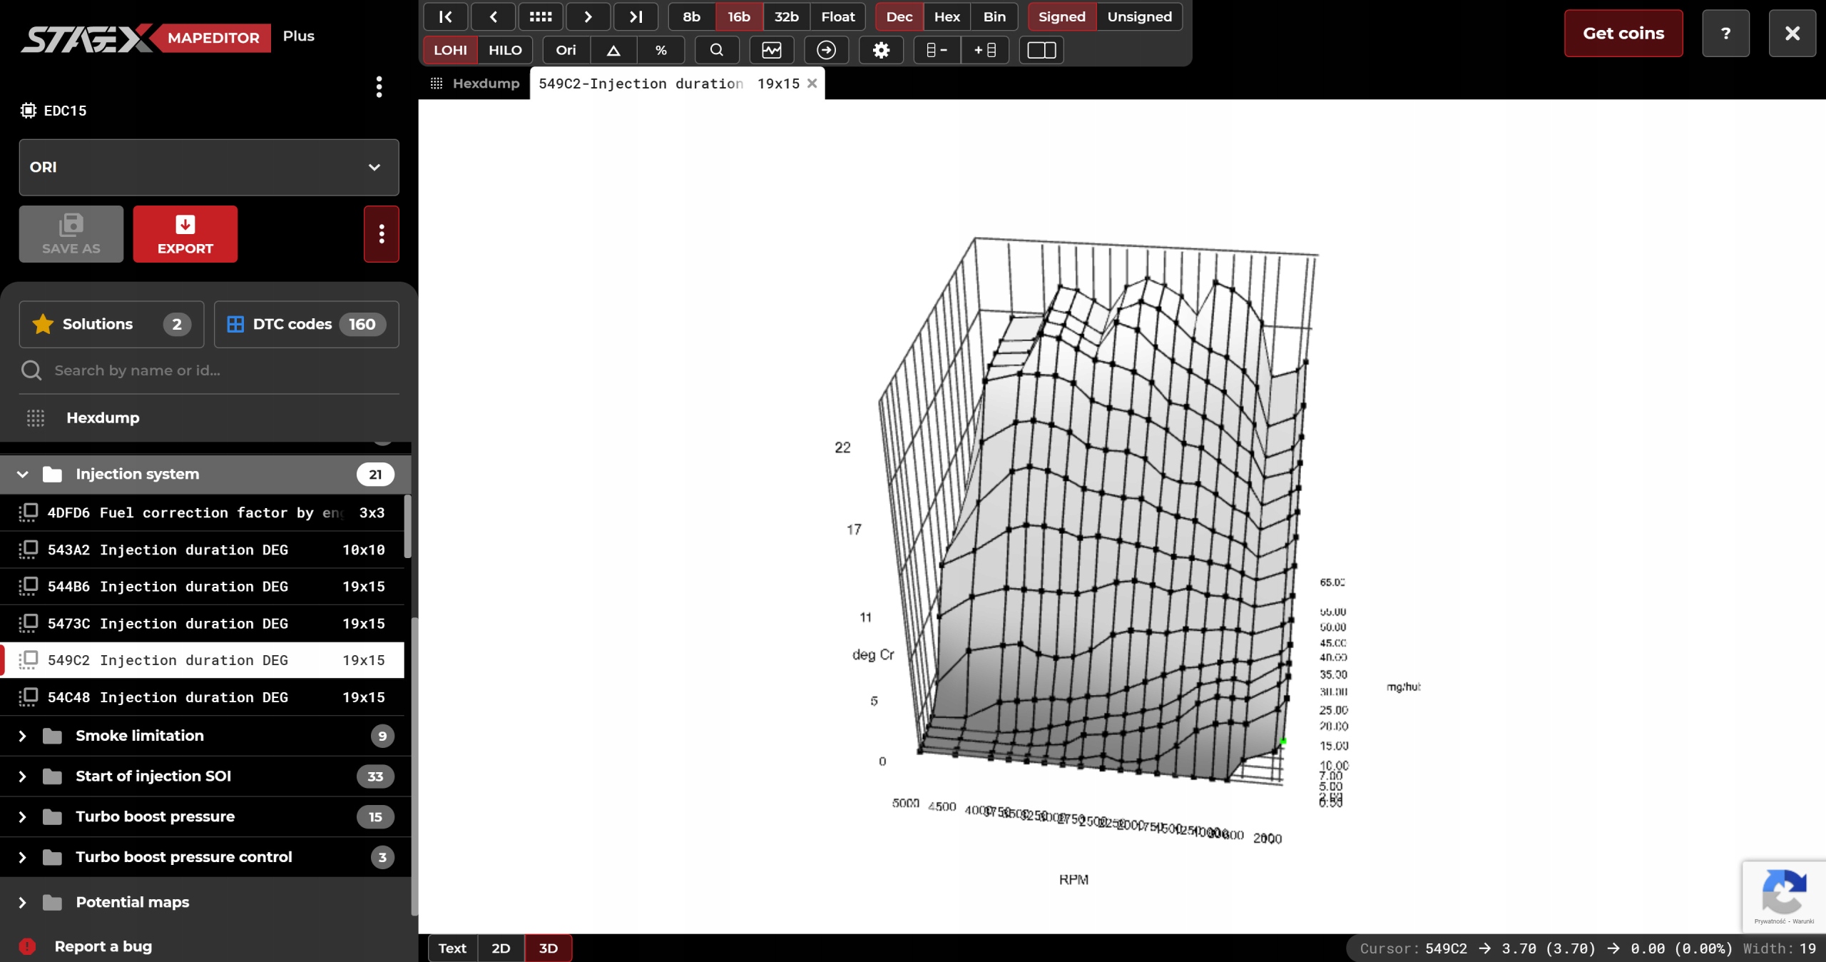1826x962 pixels.
Task: Switch to the 2D view tab
Action: click(501, 948)
